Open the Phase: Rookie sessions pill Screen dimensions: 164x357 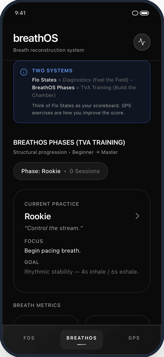point(61,171)
